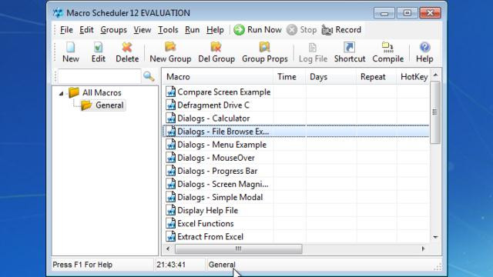Click the Delete macro toolbar icon
The height and width of the screenshot is (277, 493).
(127, 52)
